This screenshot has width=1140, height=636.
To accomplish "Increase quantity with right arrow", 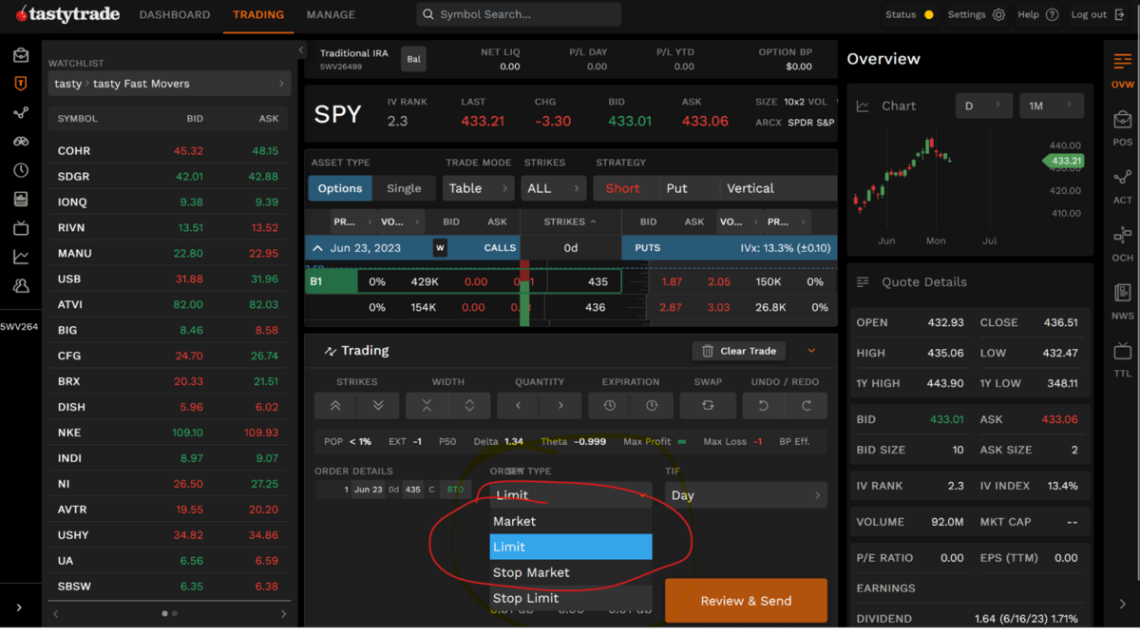I will [x=560, y=405].
